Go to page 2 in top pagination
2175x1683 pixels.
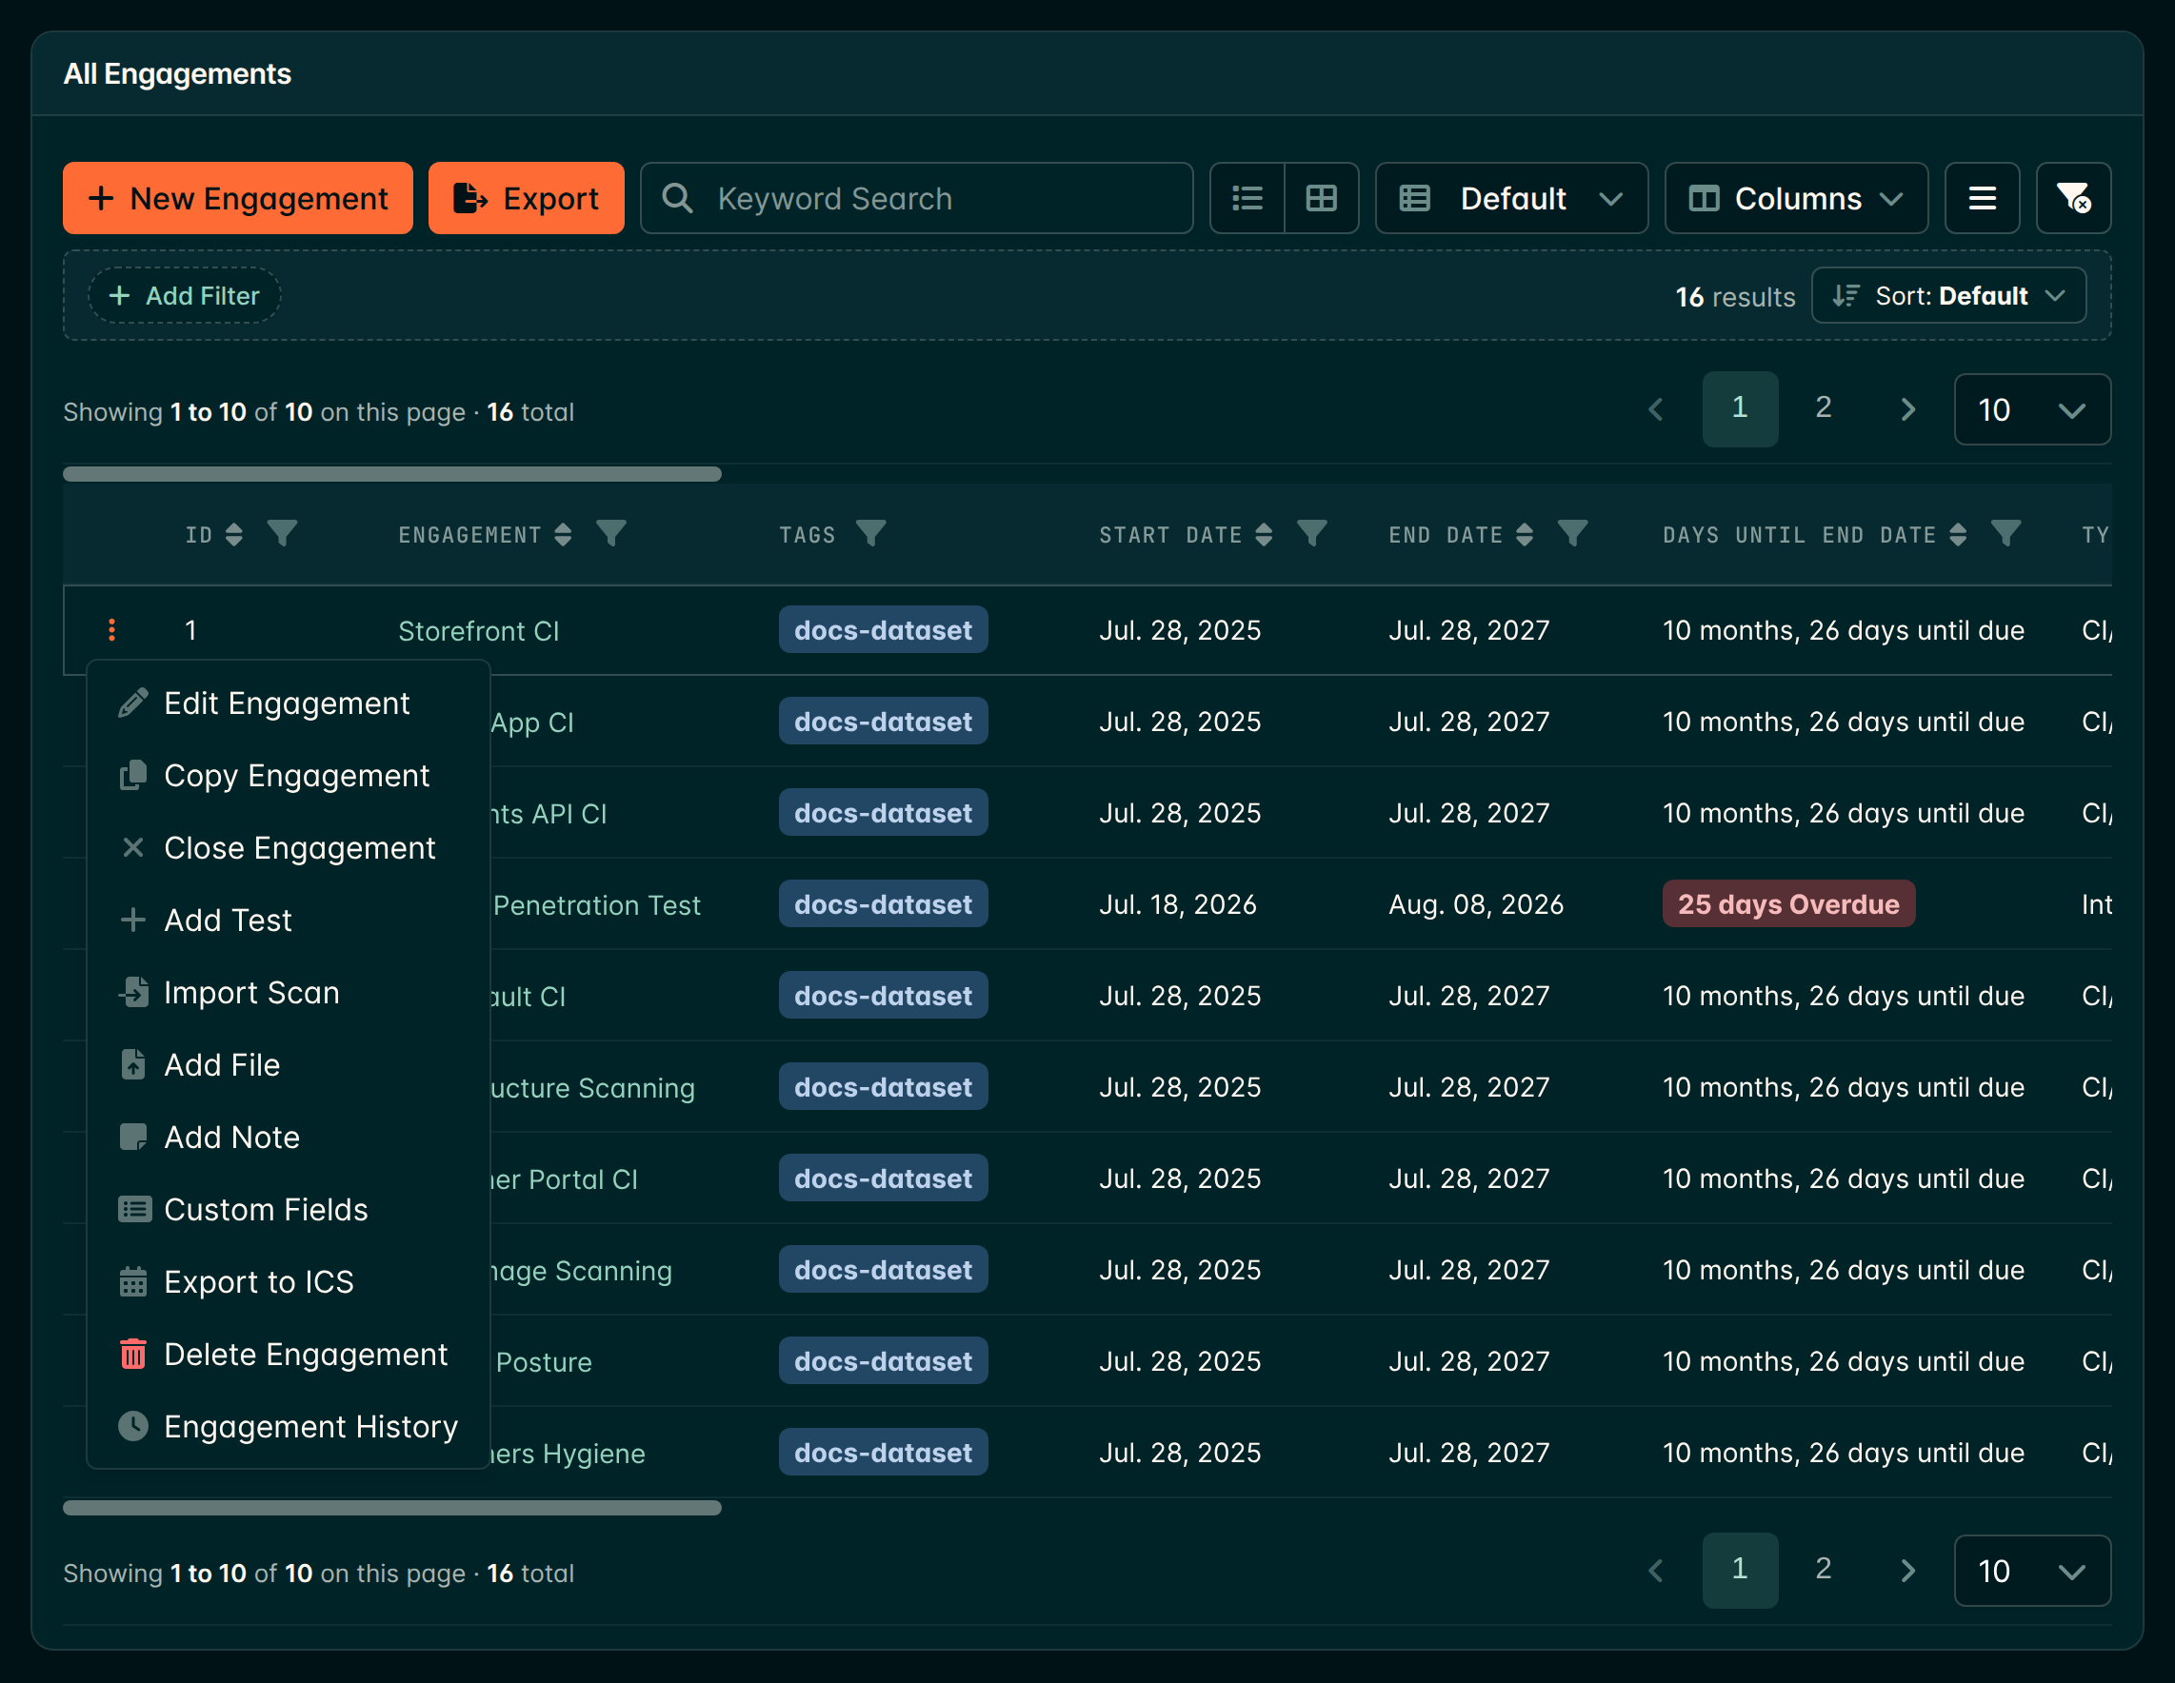pos(1824,407)
